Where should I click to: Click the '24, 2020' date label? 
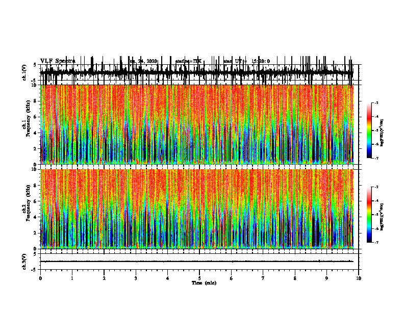pos(147,61)
